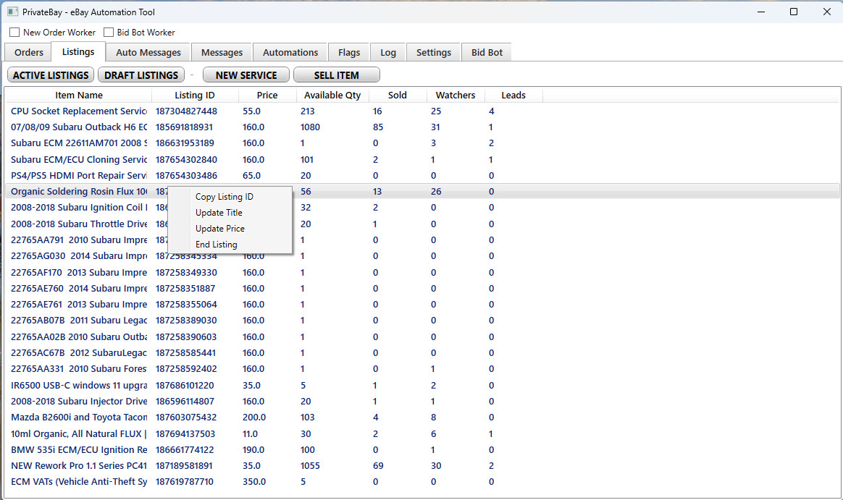Click the PrivateBay app icon in title bar
This screenshot has width=843, height=500.
[x=12, y=12]
